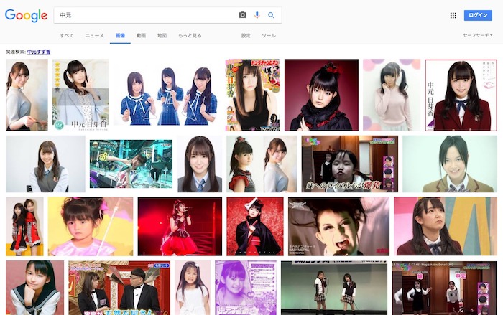503x315 pixels.
Task: Open the first image result in top row
Action: coord(27,95)
